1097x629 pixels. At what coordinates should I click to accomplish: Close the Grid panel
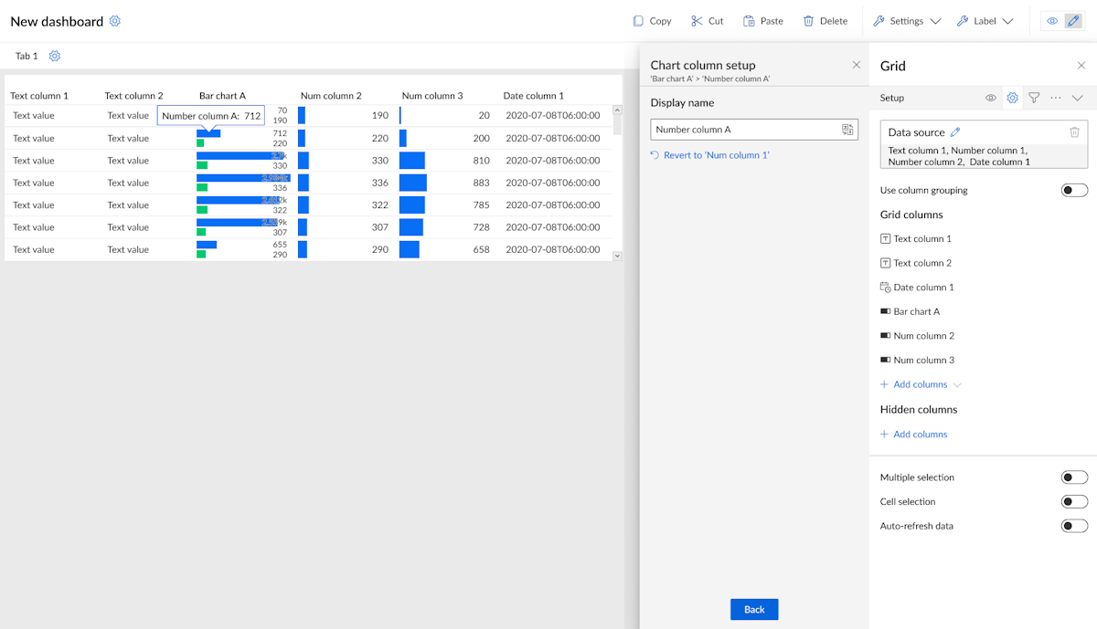point(1081,66)
